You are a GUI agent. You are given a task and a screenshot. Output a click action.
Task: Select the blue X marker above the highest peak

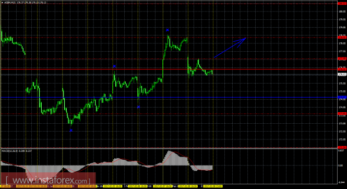pos(167,30)
